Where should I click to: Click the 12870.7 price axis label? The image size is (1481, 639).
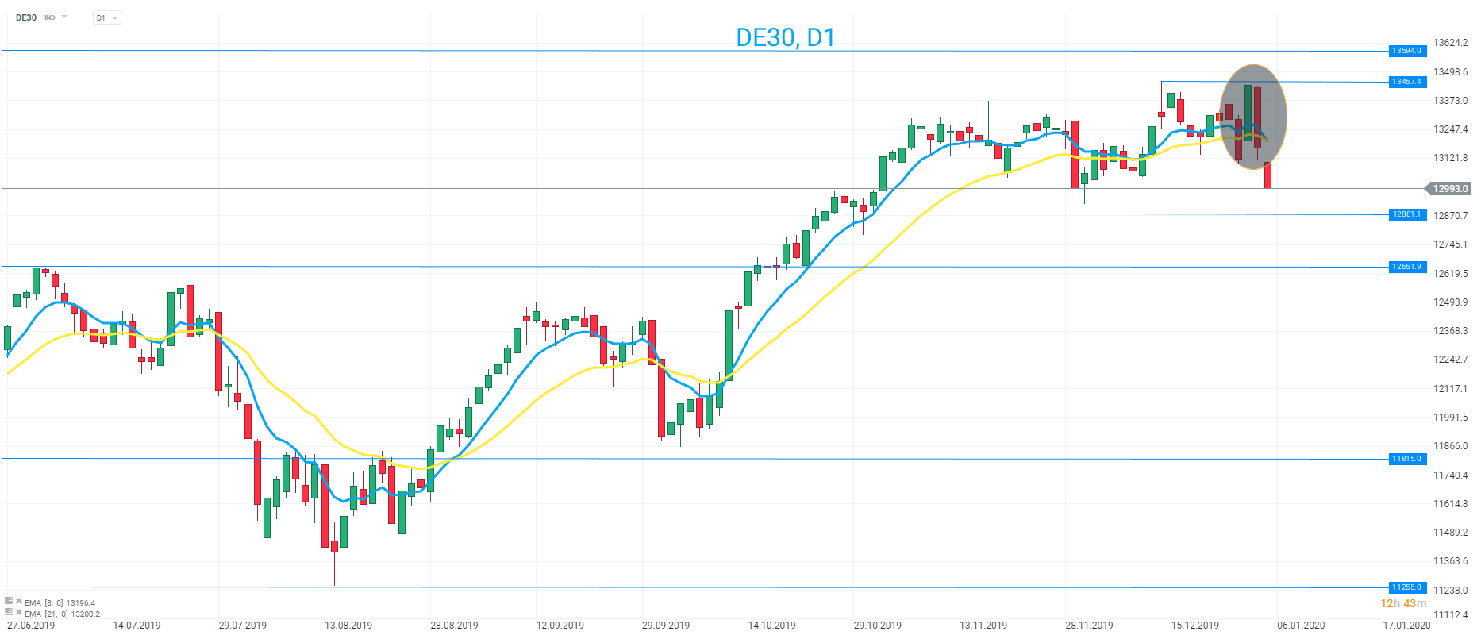click(1451, 216)
